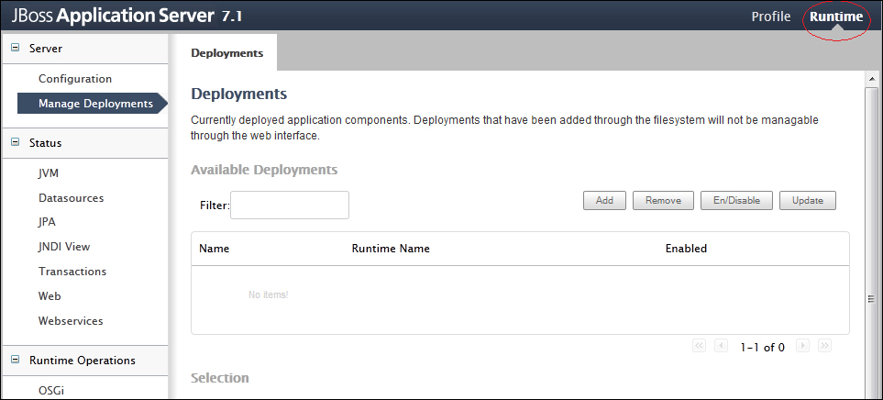Open Configuration in the sidebar
The image size is (883, 400).
pyautogui.click(x=75, y=79)
